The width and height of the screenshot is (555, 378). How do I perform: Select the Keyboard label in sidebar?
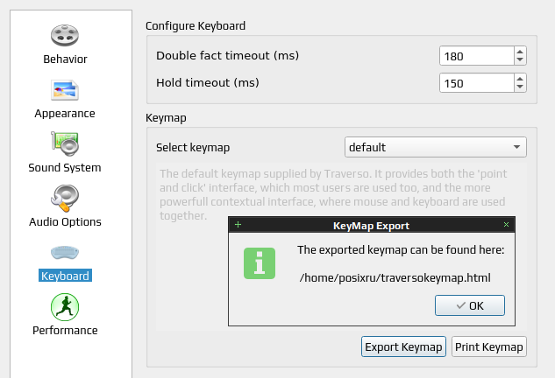coord(65,276)
